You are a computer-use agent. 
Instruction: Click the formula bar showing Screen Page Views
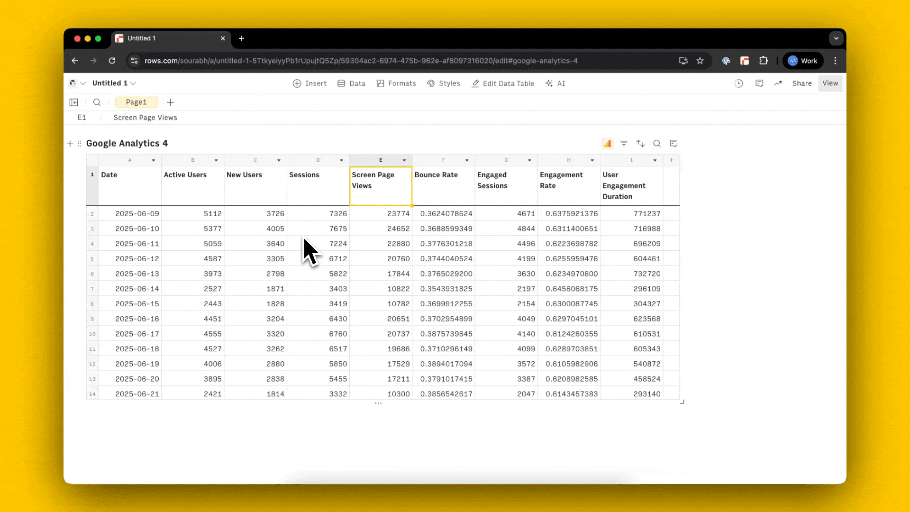[x=145, y=118]
